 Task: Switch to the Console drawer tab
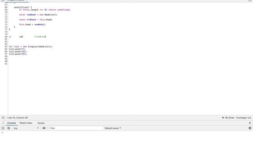tap(11, 123)
